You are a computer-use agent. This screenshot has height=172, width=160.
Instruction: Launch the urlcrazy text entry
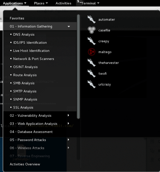105,84
